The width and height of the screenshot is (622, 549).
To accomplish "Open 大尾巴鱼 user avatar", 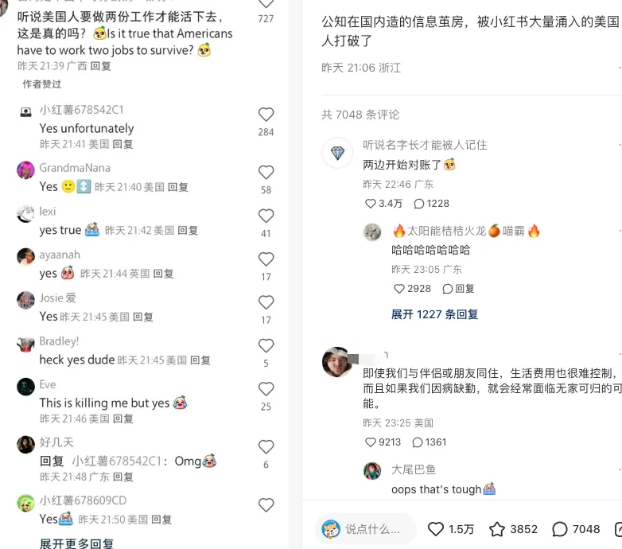I will click(372, 470).
